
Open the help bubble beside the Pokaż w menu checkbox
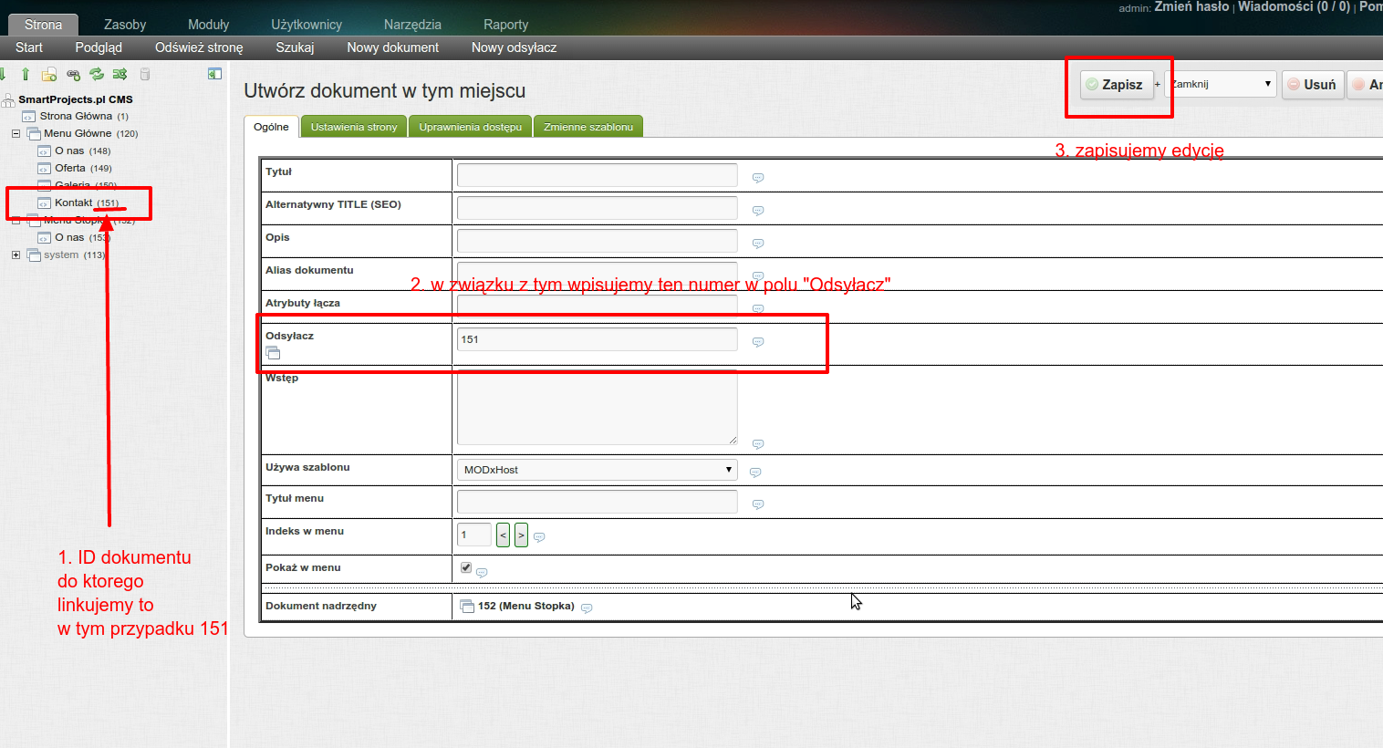pos(482,573)
